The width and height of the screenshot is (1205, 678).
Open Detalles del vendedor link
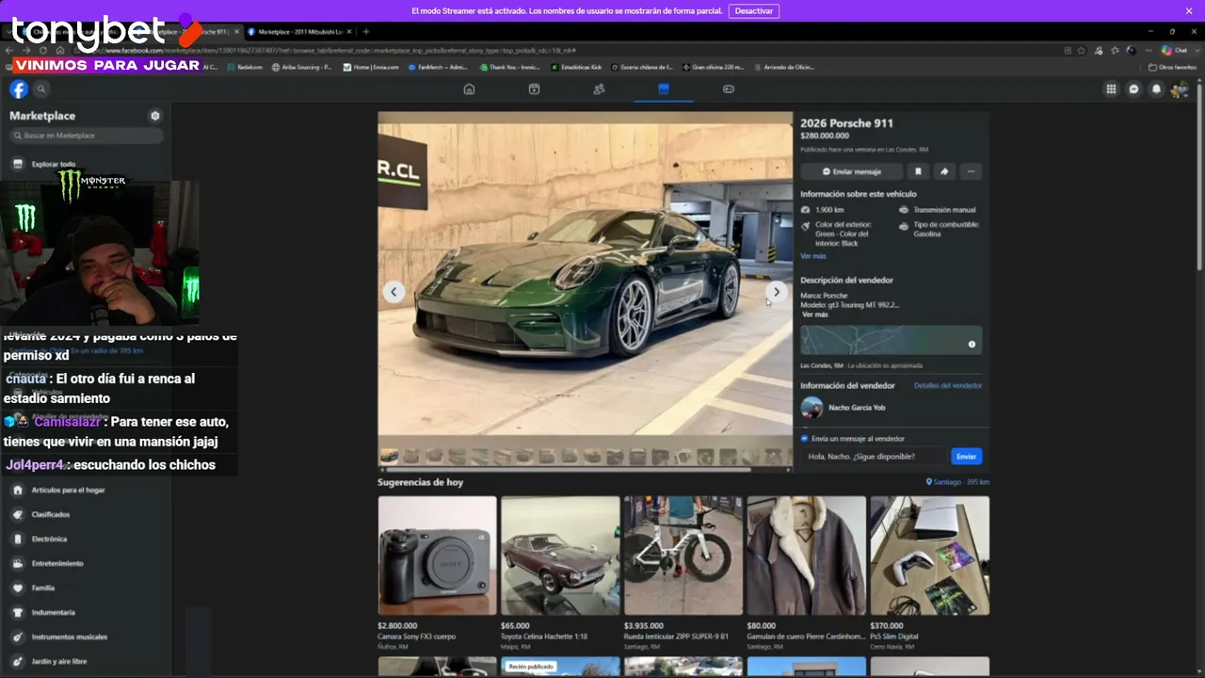tap(948, 386)
